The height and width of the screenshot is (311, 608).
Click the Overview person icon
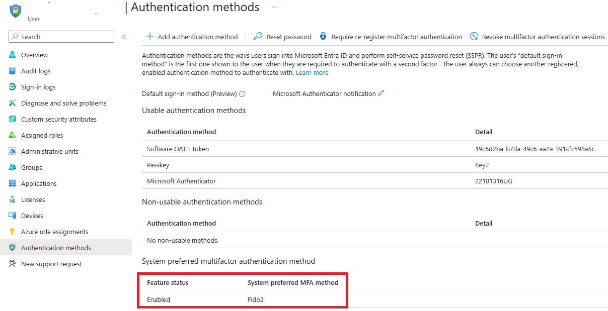13,55
